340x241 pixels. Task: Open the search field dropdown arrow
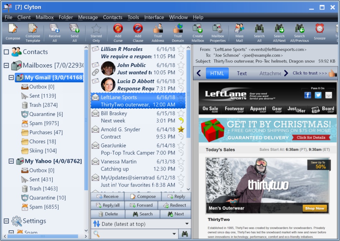click(x=174, y=234)
